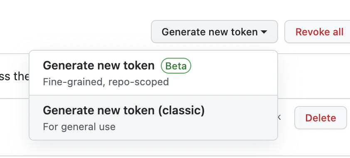Choose Generate new token (classic) option
Screen dimensions: 350x158
153,118
